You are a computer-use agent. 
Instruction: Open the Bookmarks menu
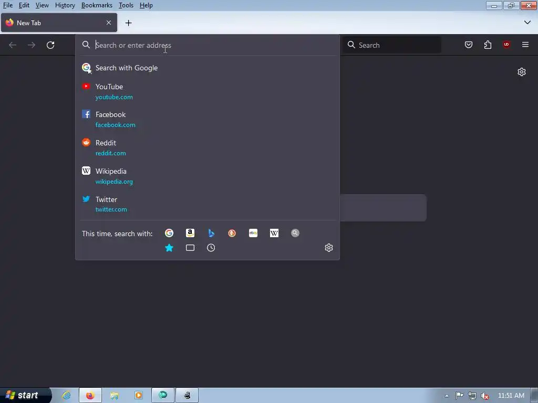tap(97, 5)
